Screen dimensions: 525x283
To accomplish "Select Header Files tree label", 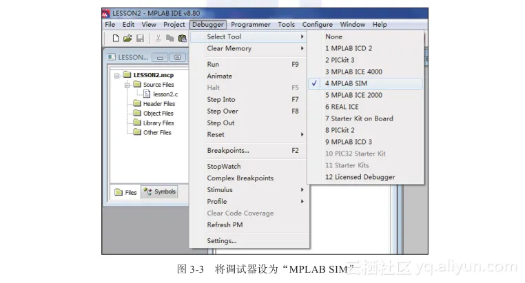I will [159, 104].
